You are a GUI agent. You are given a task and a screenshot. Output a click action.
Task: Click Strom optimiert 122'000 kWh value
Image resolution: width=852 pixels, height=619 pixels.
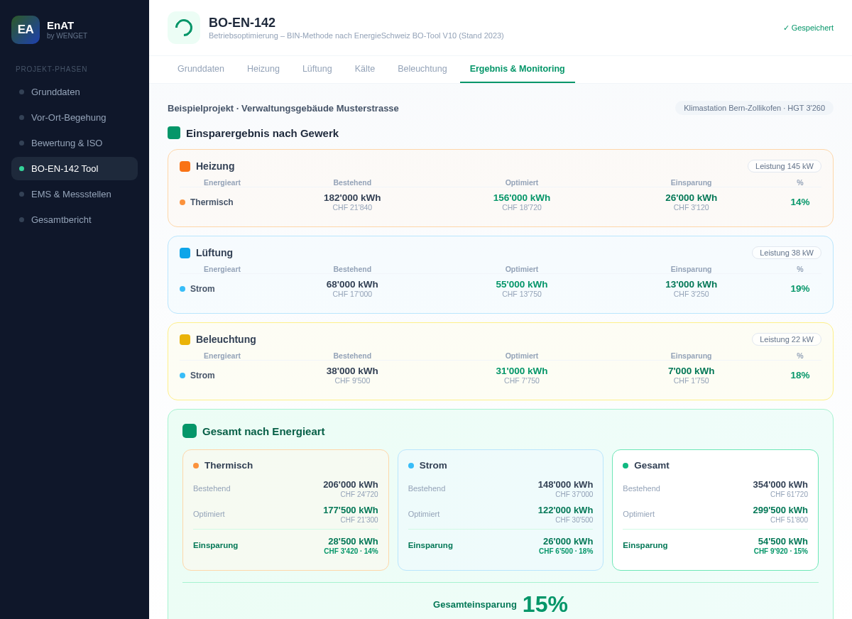click(x=565, y=510)
